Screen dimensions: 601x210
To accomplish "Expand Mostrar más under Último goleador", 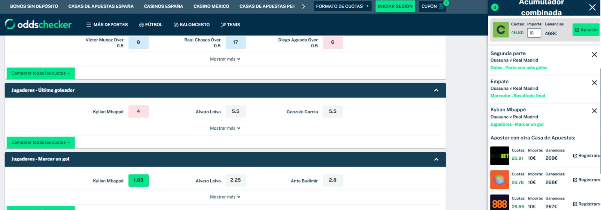I will [225, 128].
